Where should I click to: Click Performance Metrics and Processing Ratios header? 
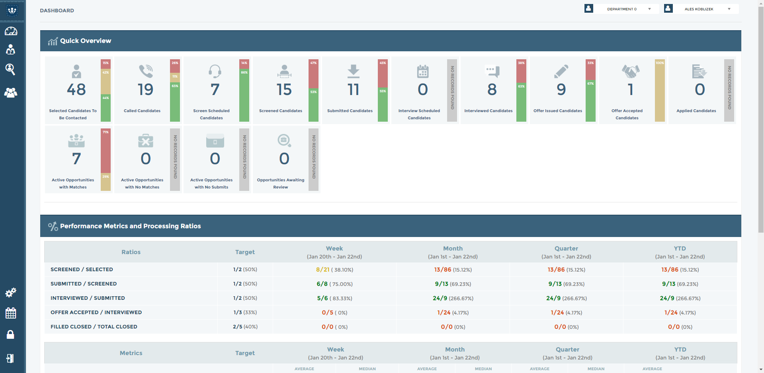(x=130, y=226)
